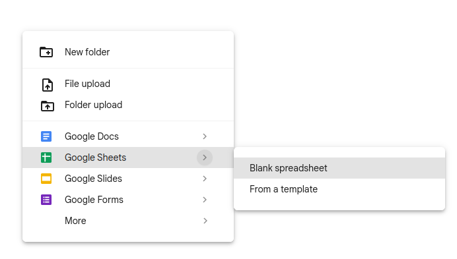Click the highlighted Google Sheets chevron
This screenshot has width=457, height=259.
(205, 158)
